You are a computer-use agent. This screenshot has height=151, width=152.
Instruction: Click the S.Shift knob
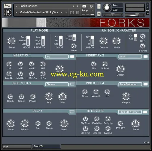pyautogui.click(x=142, y=46)
